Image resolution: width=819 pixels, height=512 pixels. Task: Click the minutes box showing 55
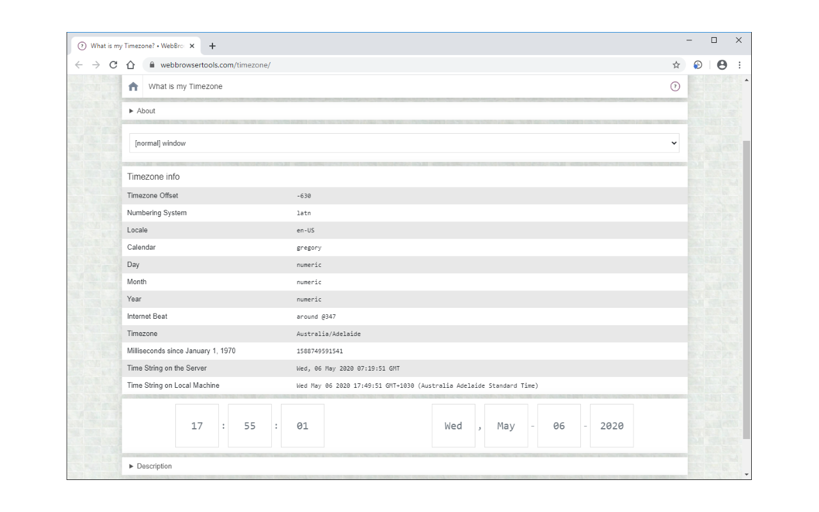tap(250, 426)
